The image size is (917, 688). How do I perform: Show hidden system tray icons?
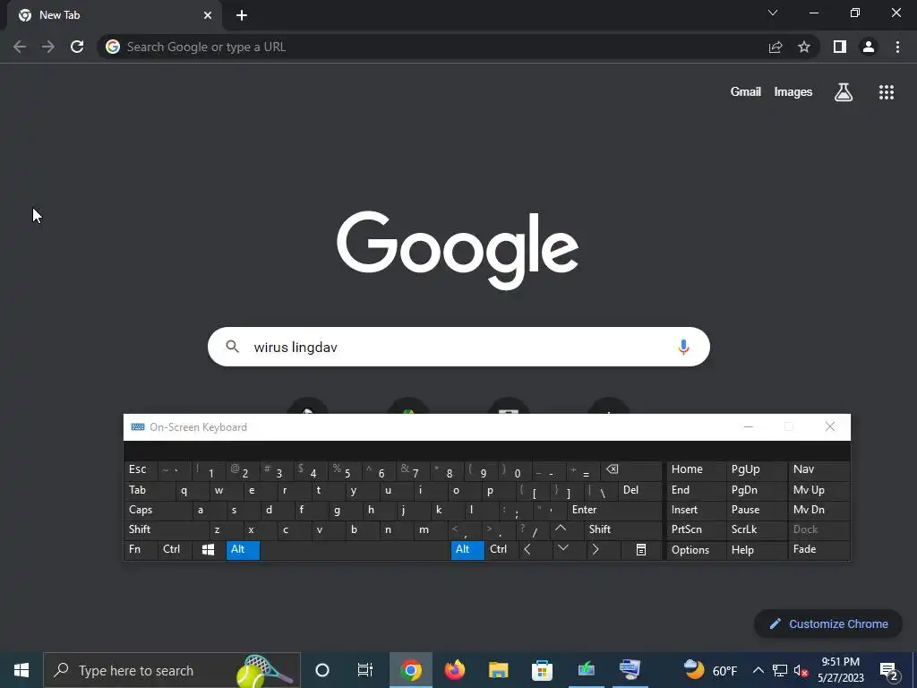point(758,670)
